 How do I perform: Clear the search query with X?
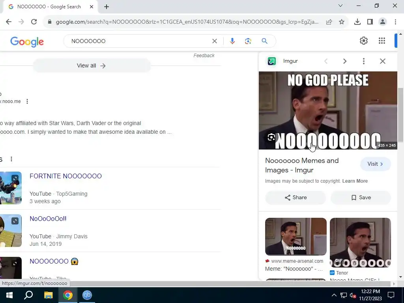tap(214, 41)
